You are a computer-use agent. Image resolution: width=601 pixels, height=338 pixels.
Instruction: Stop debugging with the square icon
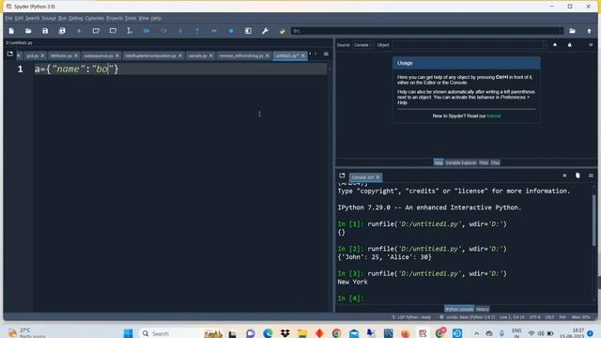(x=231, y=31)
